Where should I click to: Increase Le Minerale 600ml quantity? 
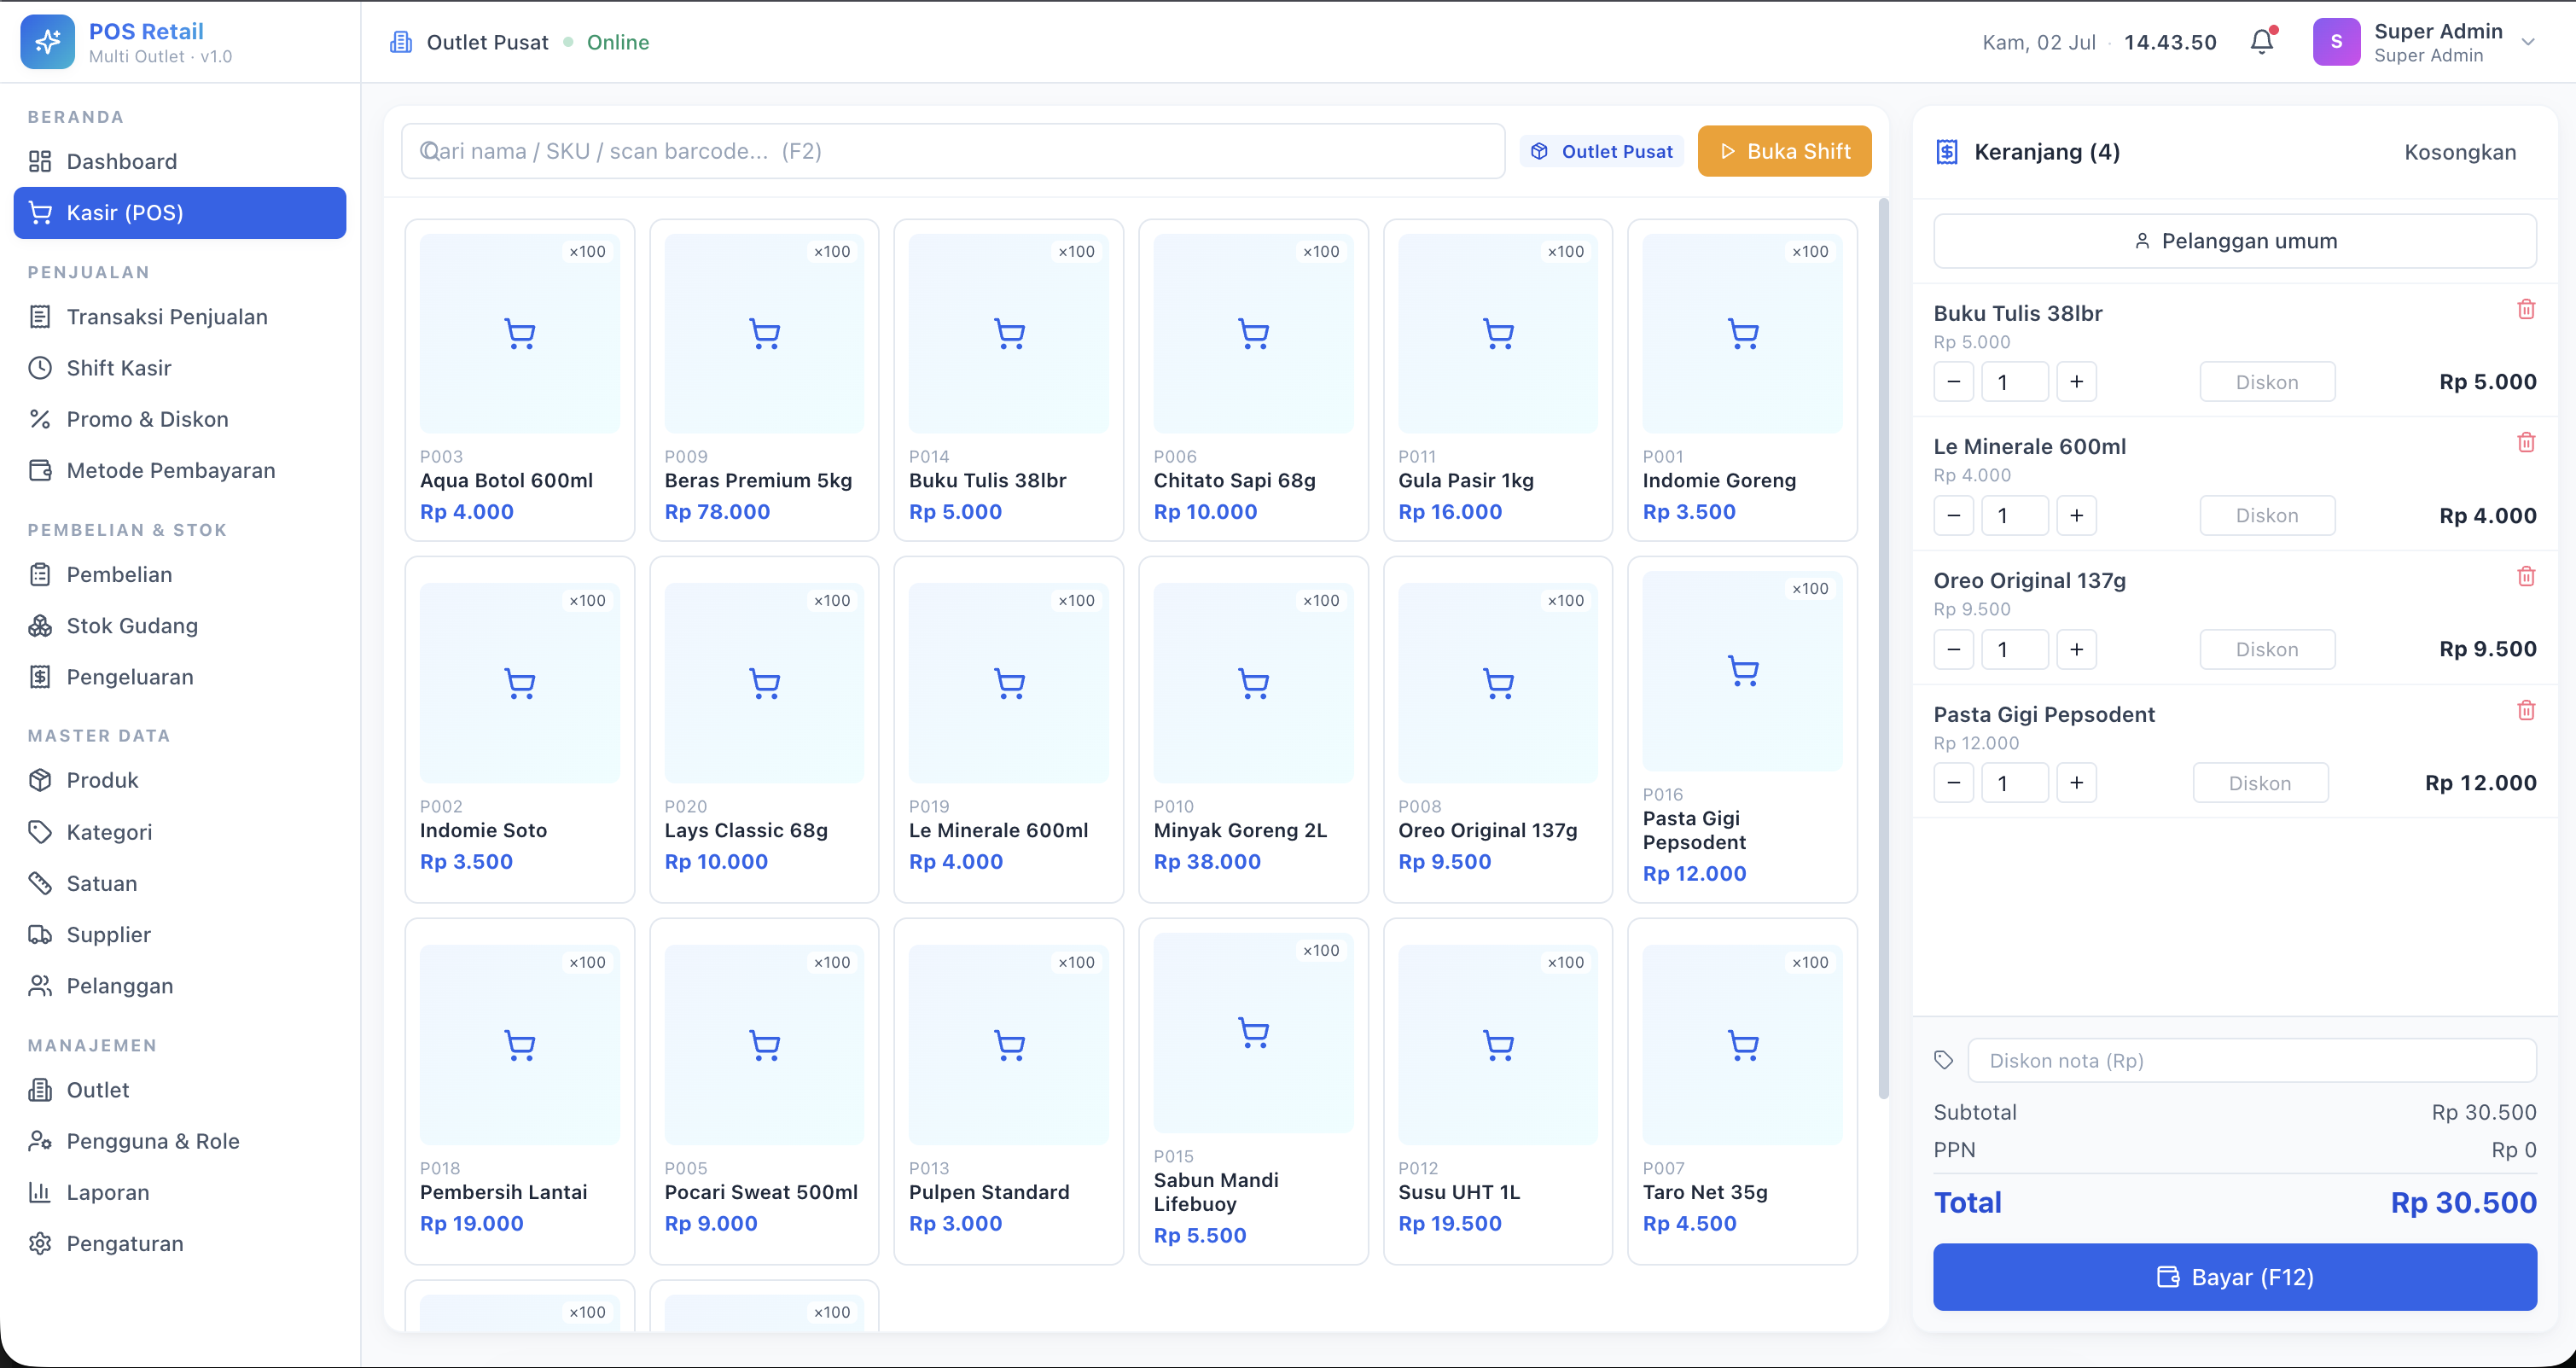click(x=2076, y=516)
